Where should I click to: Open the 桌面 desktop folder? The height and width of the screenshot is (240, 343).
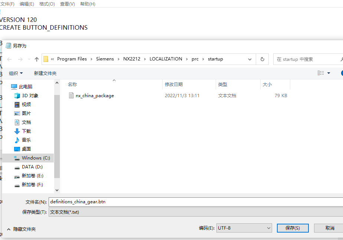pos(26,149)
